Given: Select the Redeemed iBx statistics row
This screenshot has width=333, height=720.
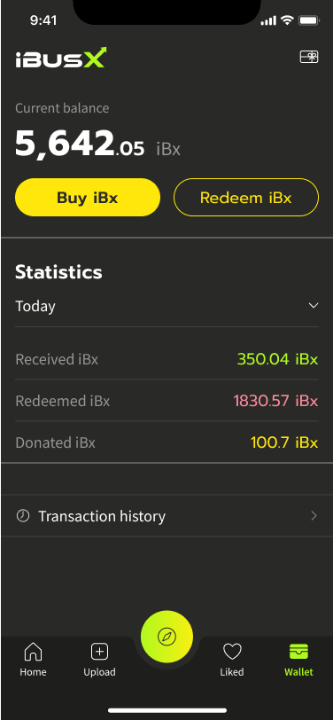Looking at the screenshot, I should (166, 401).
